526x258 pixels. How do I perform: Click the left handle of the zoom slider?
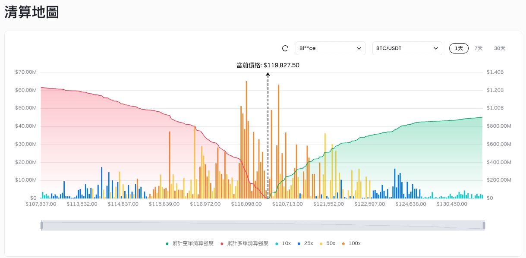point(41,225)
